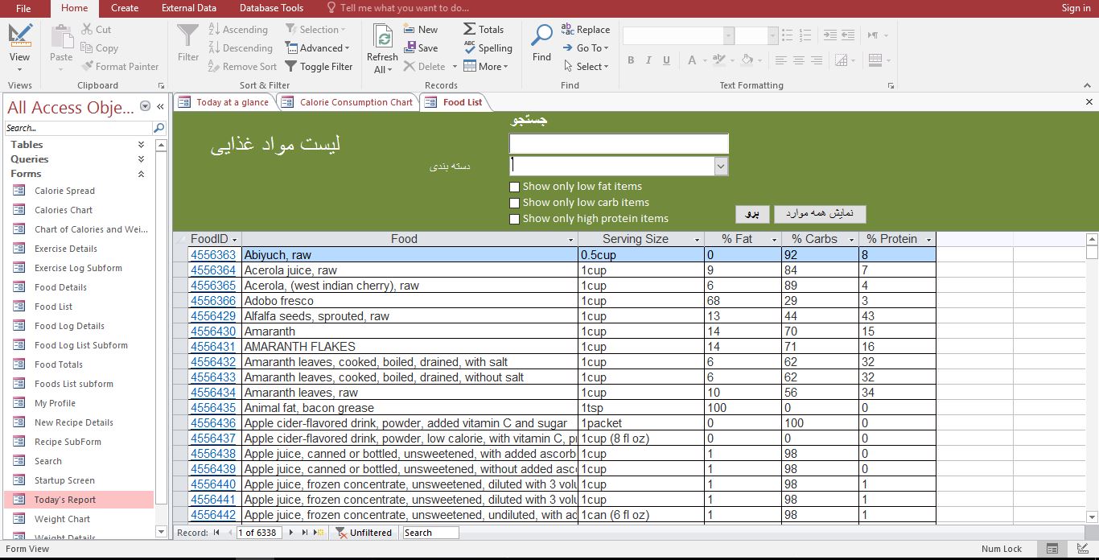Viewport: 1099px width, 560px height.
Task: Click the Replace command
Action: tap(585, 30)
